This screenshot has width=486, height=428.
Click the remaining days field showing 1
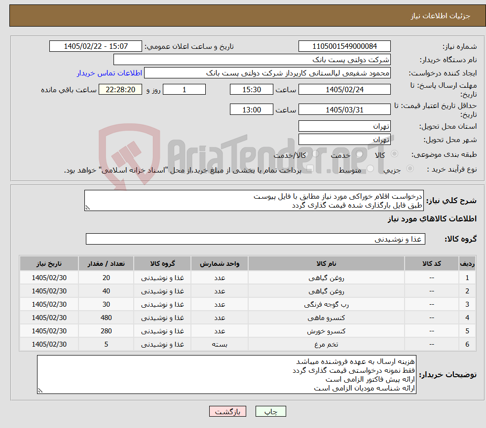point(184,90)
